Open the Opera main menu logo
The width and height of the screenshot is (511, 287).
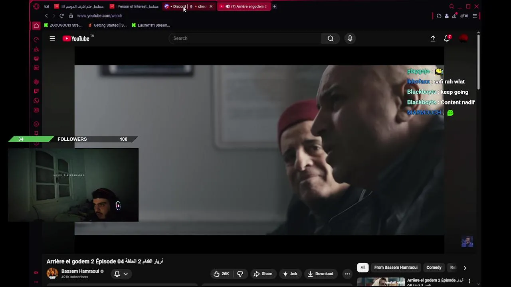click(x=36, y=6)
